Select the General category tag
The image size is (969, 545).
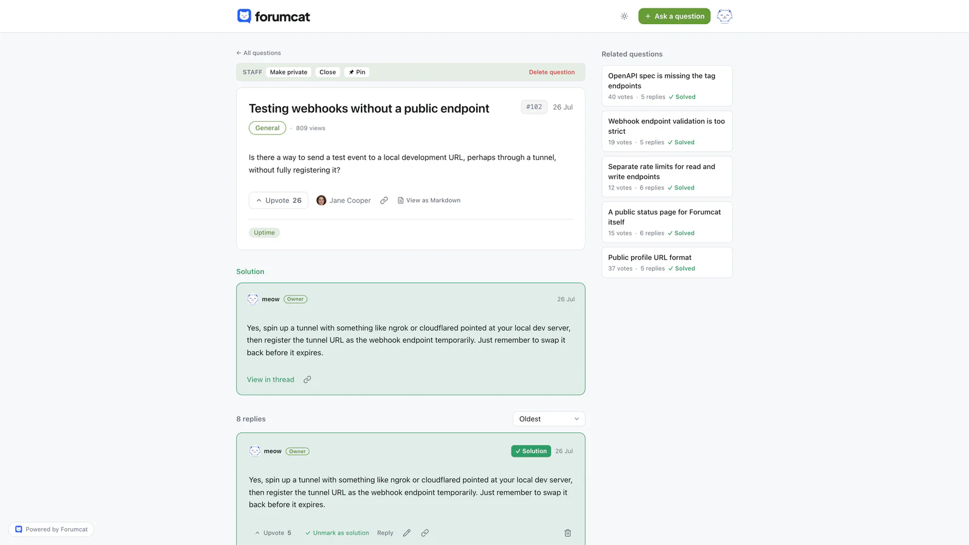point(267,128)
